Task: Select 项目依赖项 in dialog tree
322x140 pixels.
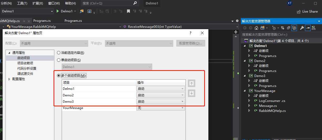Action: point(25,63)
